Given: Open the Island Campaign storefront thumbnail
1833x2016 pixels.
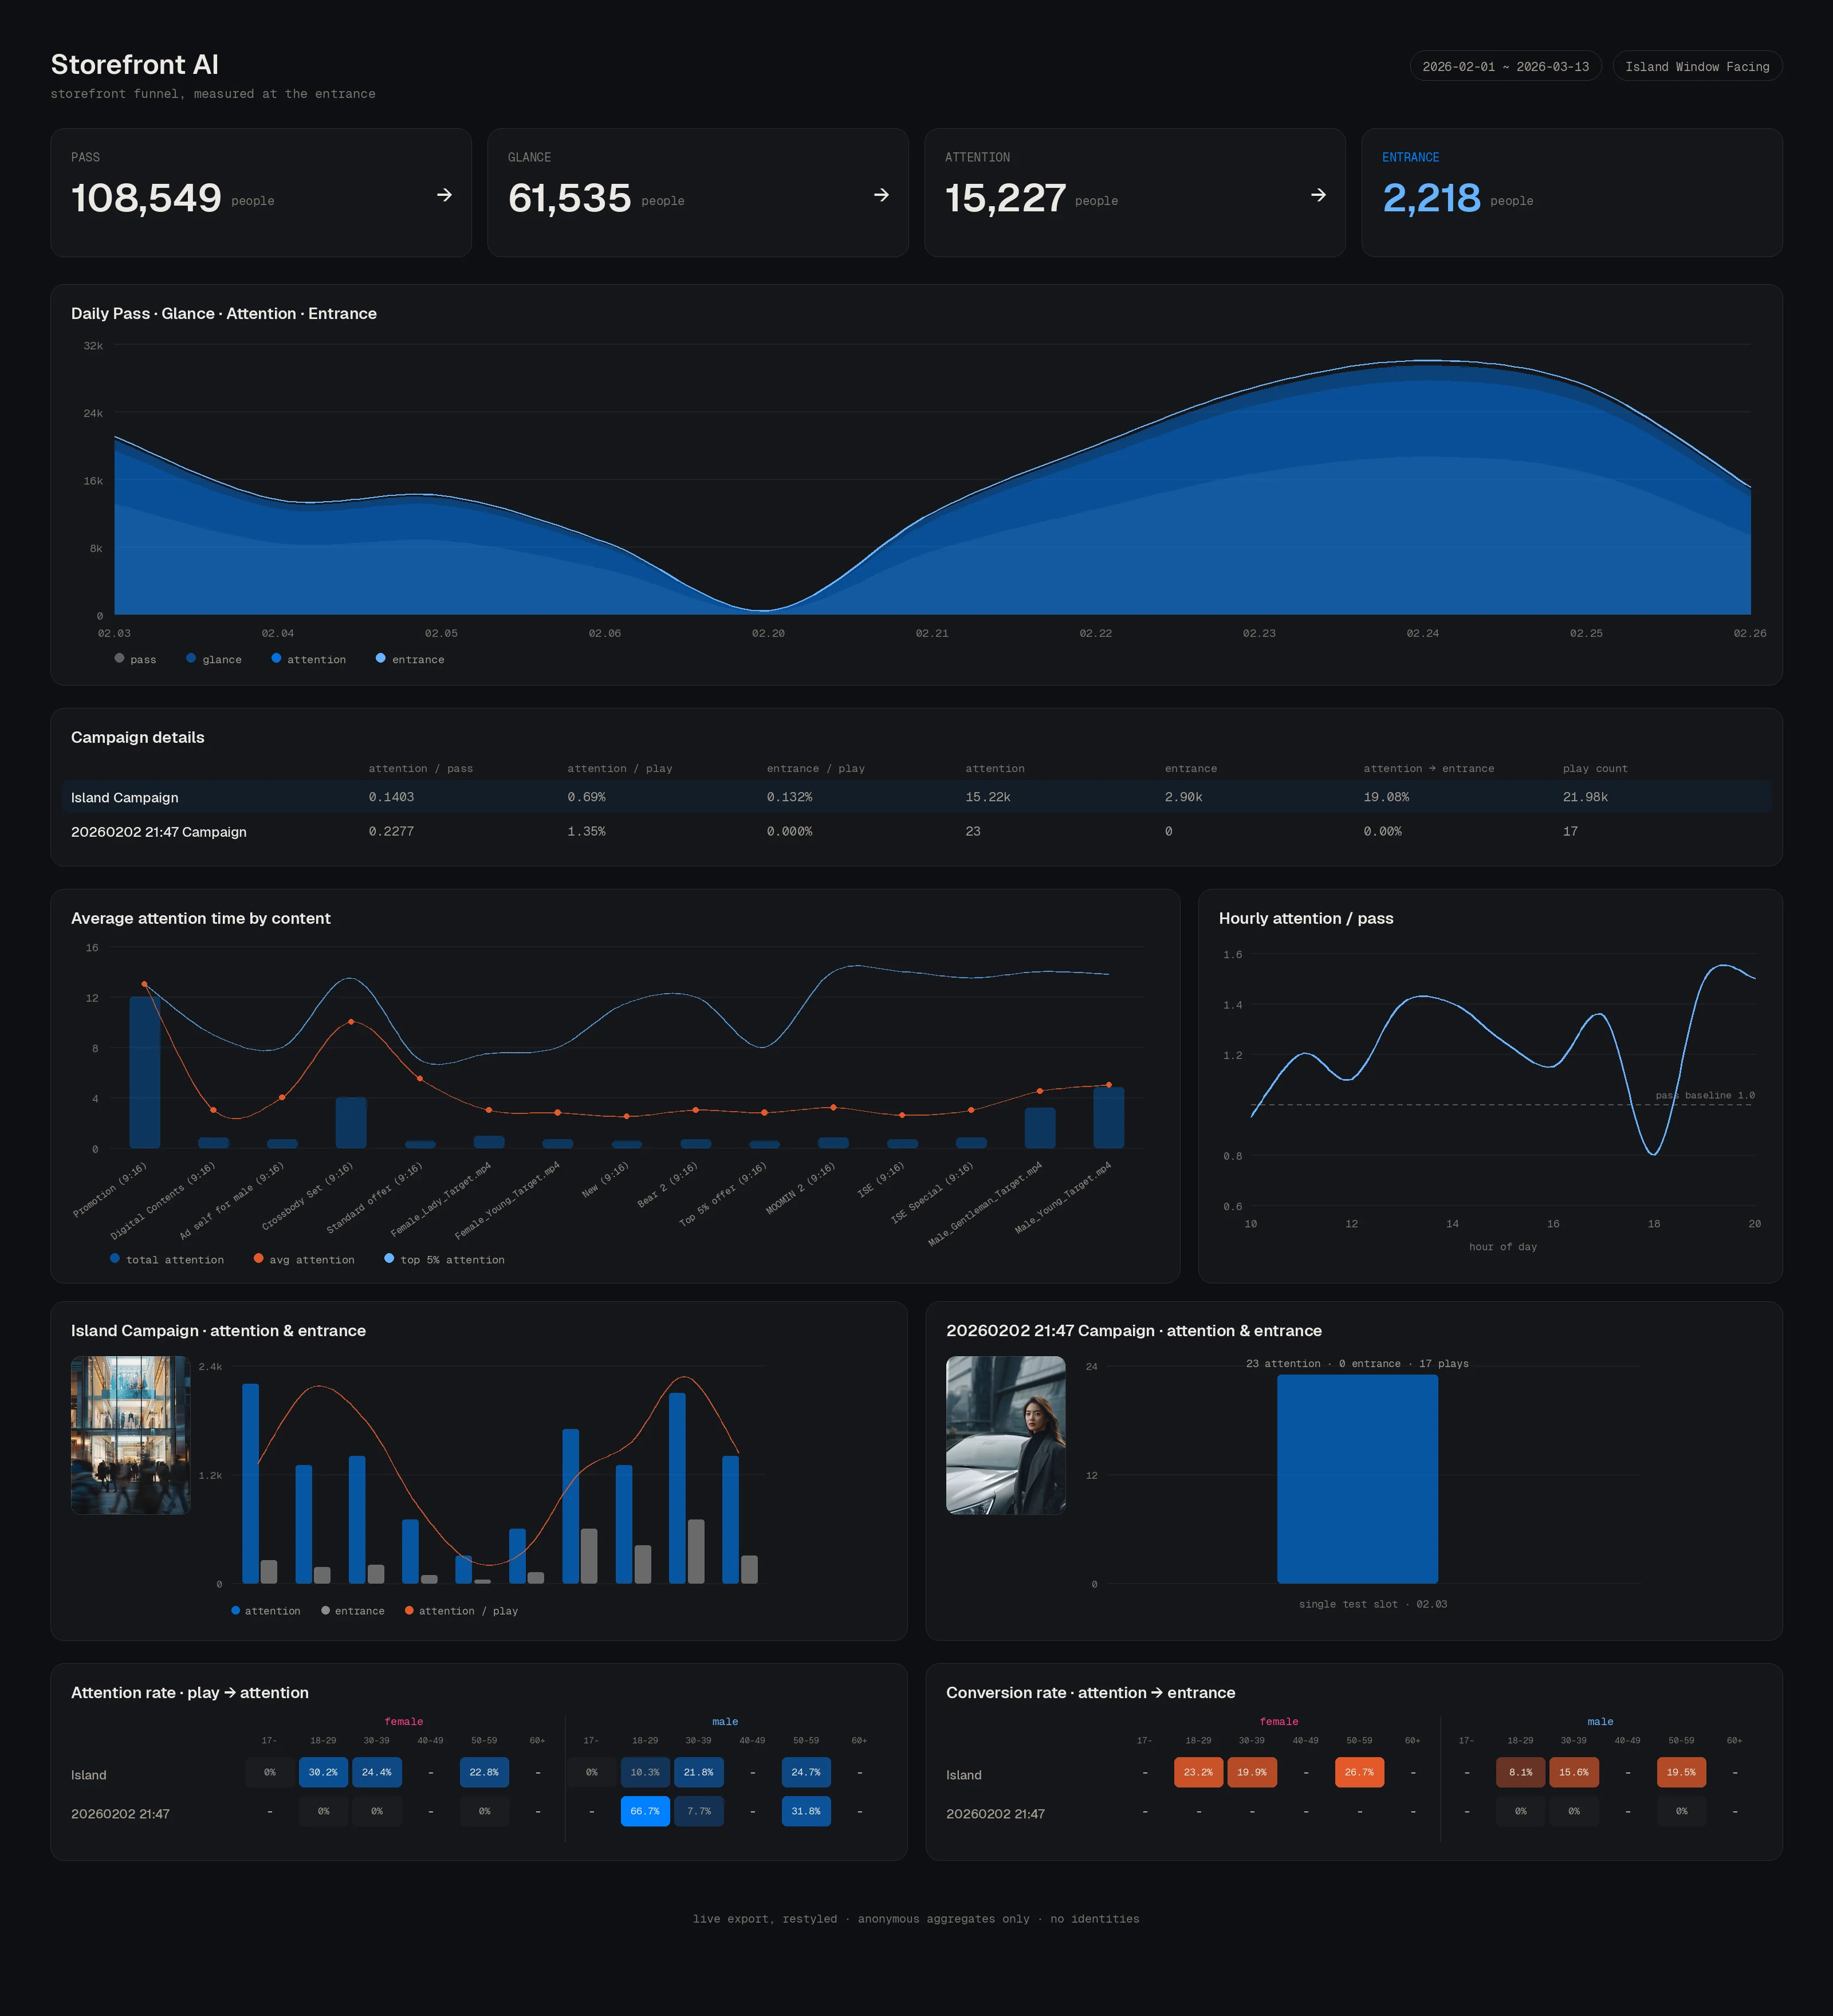Looking at the screenshot, I should 130,1434.
